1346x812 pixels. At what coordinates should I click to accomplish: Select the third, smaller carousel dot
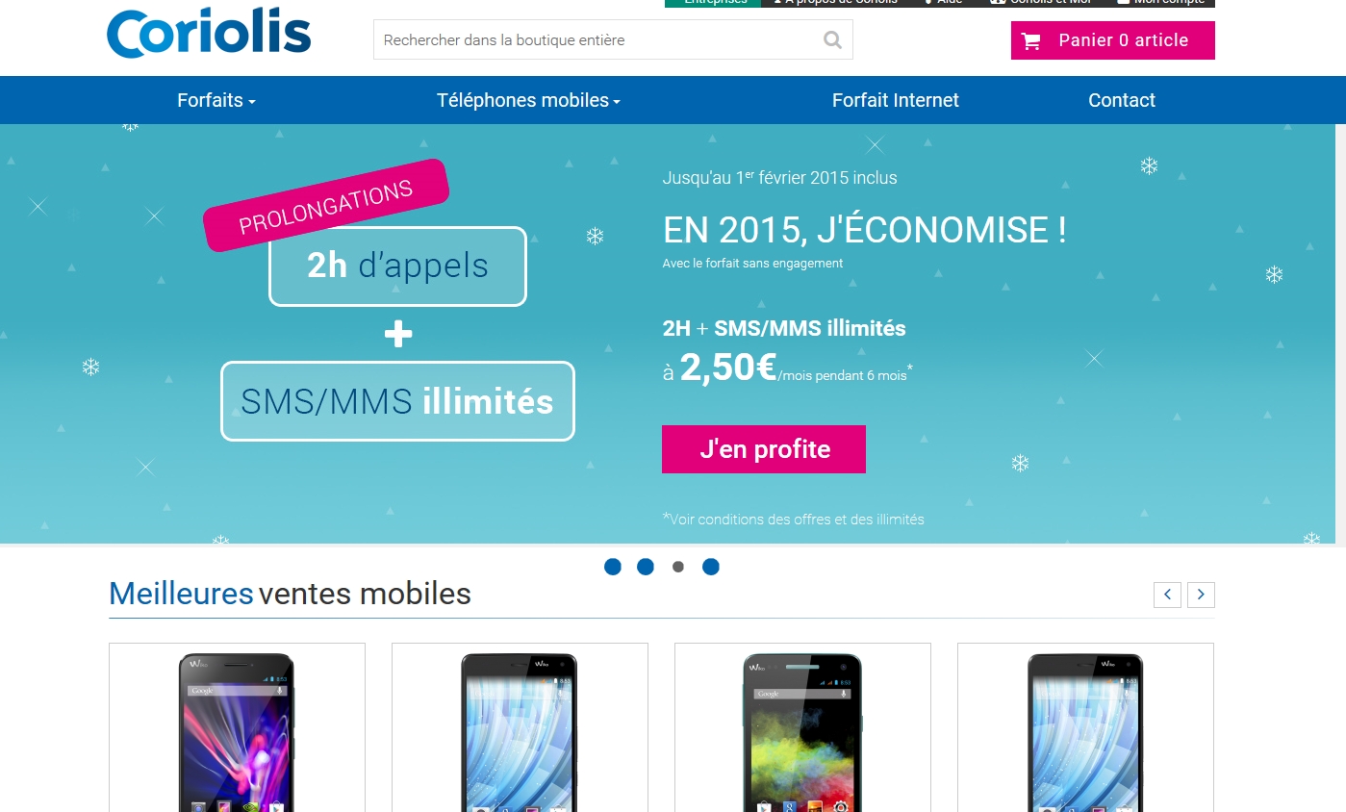pos(678,567)
